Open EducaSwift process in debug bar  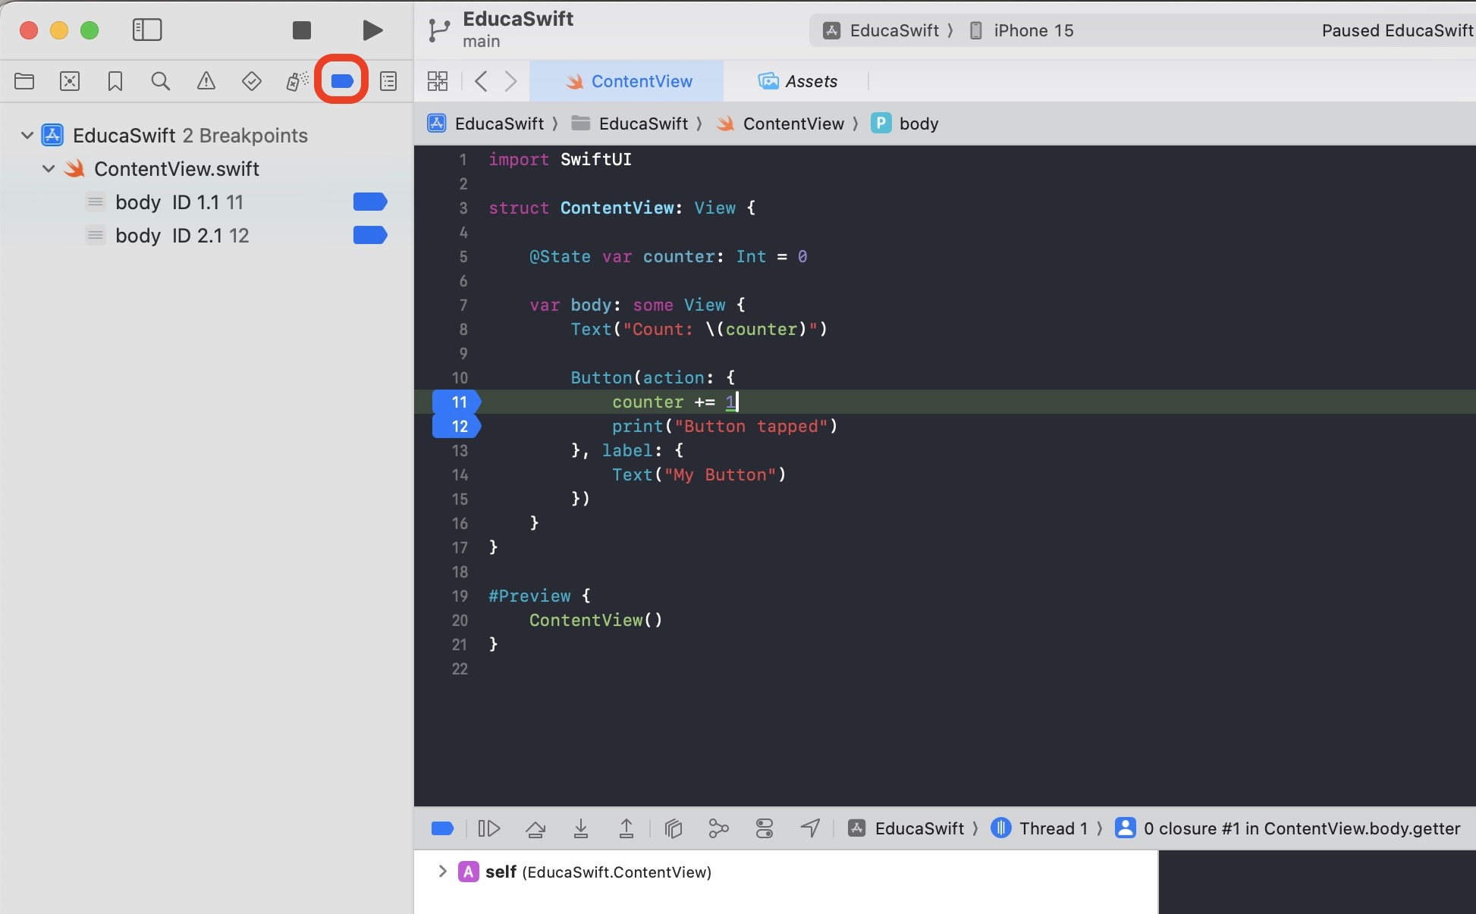pos(906,828)
